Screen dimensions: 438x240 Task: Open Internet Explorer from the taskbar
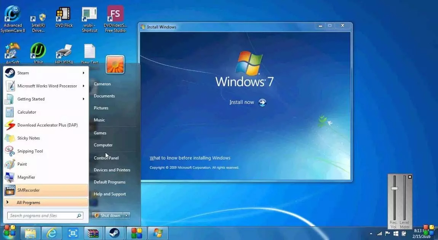point(51,233)
